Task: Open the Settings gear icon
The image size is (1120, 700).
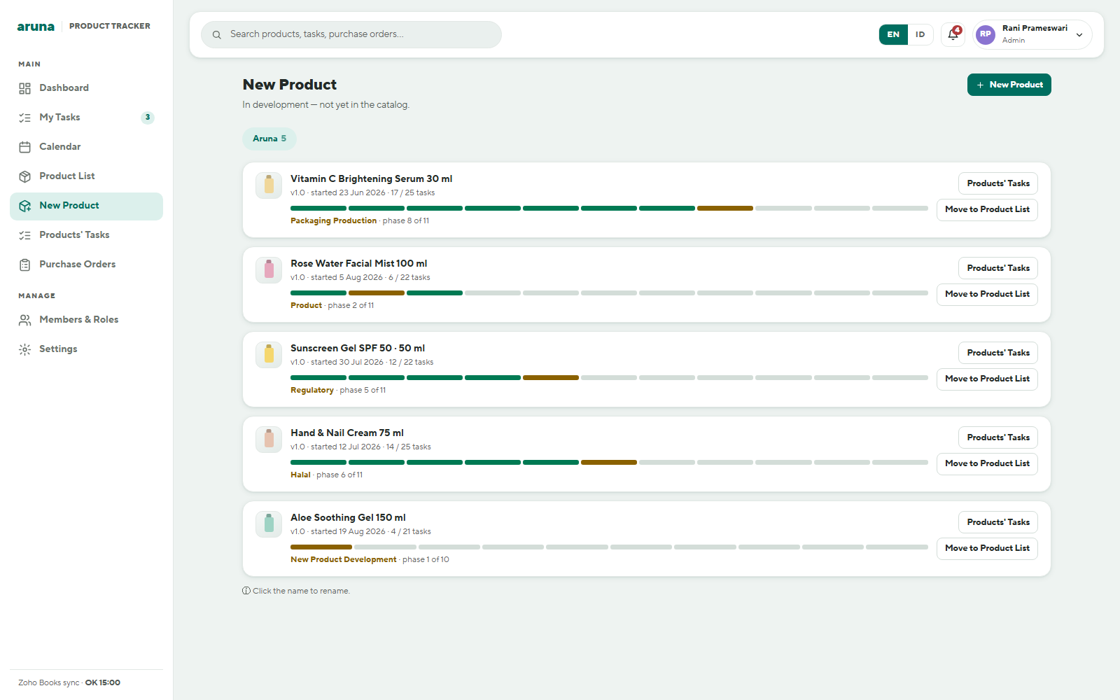Action: [25, 349]
